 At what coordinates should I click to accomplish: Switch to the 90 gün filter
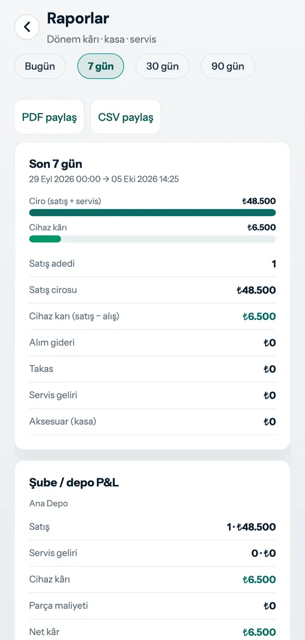click(228, 66)
